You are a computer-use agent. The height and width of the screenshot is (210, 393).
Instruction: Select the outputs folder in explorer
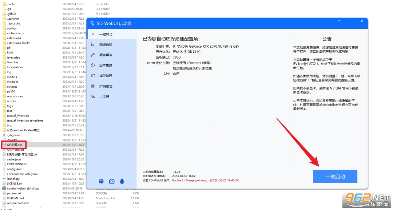(12, 87)
